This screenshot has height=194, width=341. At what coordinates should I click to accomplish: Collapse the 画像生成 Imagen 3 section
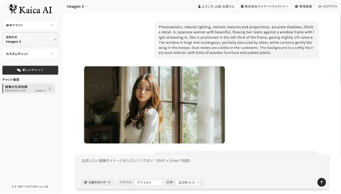pos(30,39)
